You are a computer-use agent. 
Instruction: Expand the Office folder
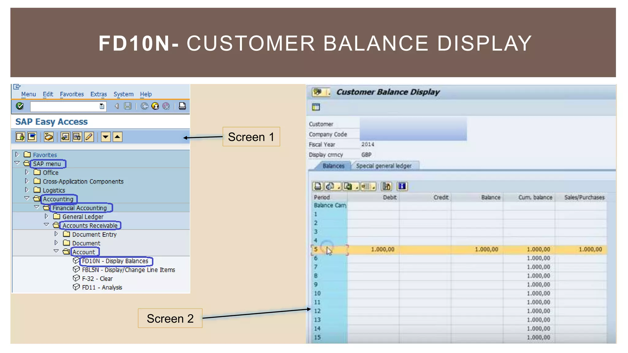[27, 172]
